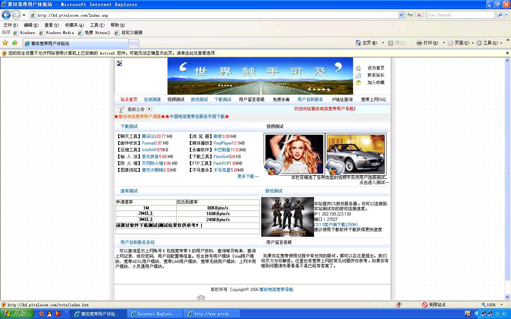Screen dimensions: 511x319
Task: Open the Windows Media link in links bar
Action: 56,33
